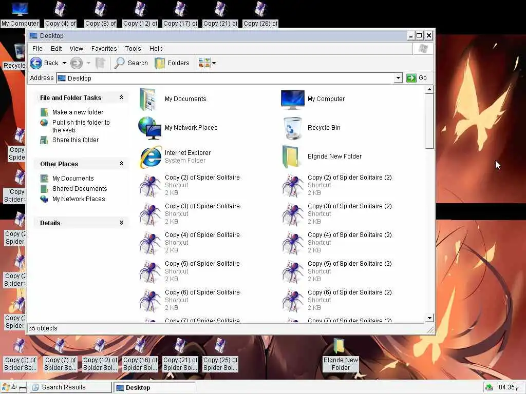Collapse the Other Places panel
Image resolution: width=526 pixels, height=394 pixels.
121,164
